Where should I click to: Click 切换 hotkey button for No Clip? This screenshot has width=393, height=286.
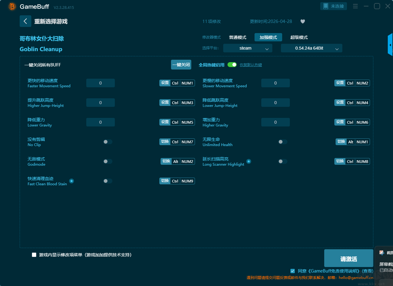pyautogui.click(x=165, y=142)
